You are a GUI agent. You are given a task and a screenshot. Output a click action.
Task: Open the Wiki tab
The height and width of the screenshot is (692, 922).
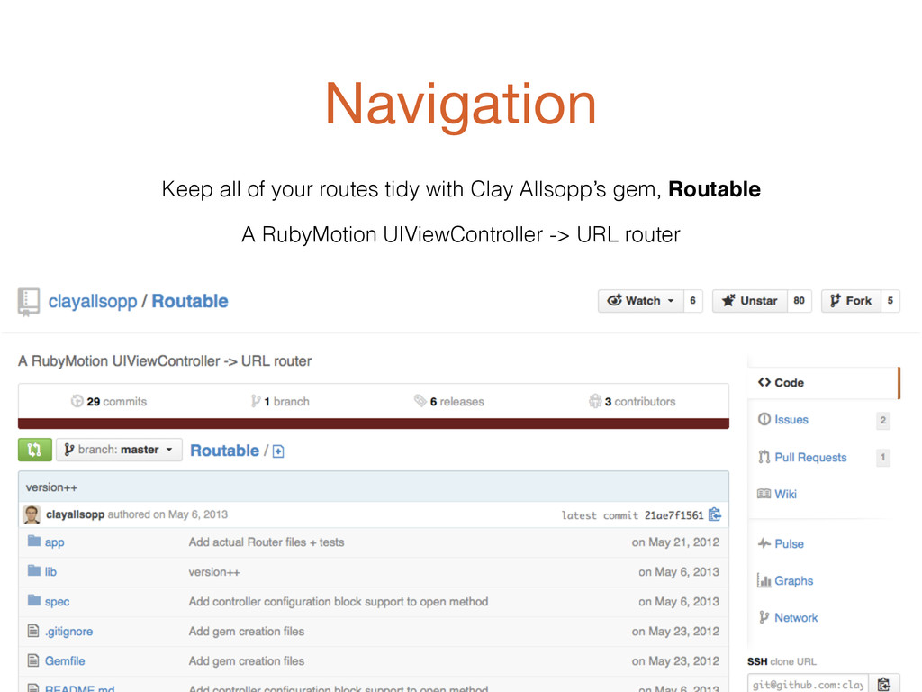(785, 494)
